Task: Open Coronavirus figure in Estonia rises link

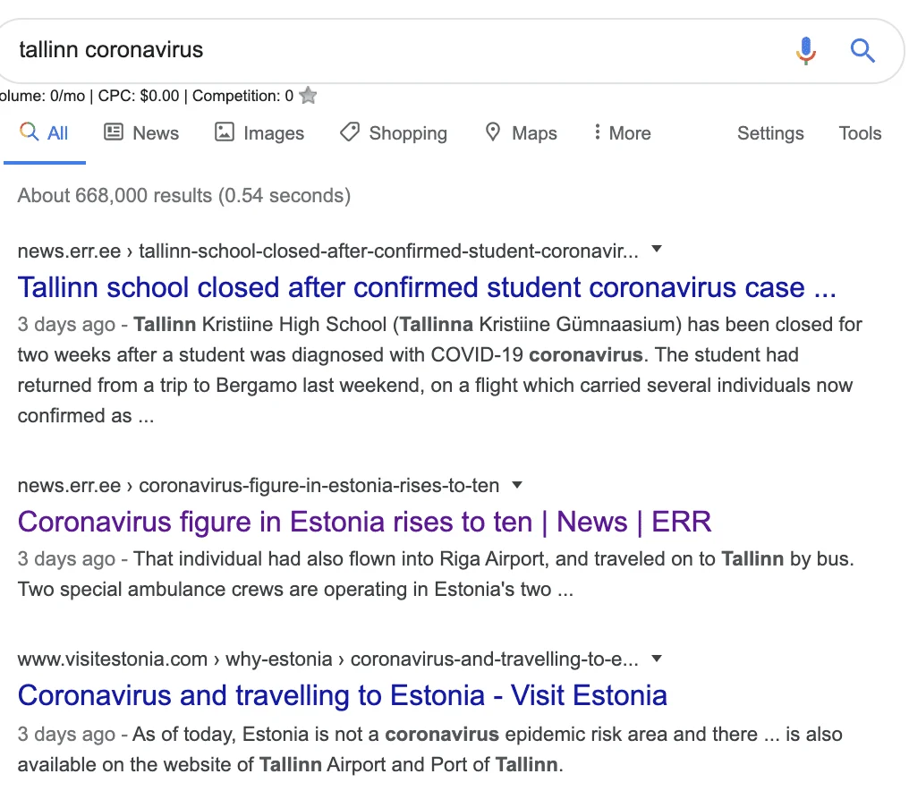Action: pyautogui.click(x=364, y=522)
